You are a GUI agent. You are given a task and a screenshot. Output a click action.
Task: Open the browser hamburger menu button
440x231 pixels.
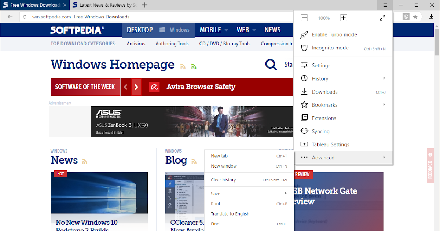pyautogui.click(x=385, y=5)
